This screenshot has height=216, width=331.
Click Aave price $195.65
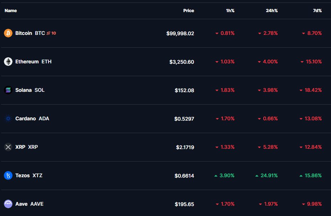point(184,204)
